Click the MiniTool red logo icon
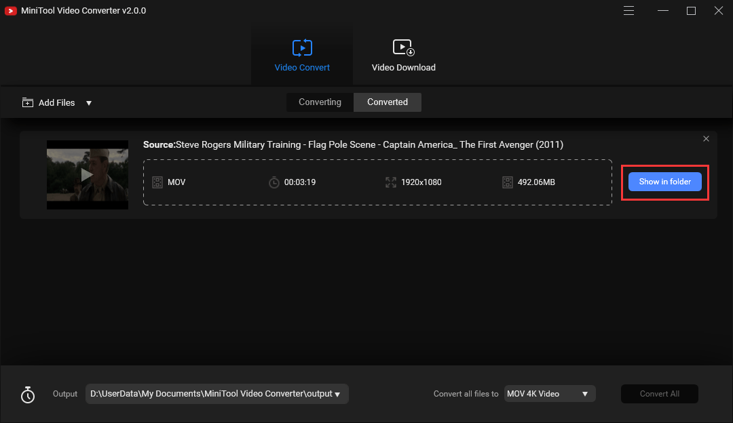The width and height of the screenshot is (733, 423). coord(11,11)
